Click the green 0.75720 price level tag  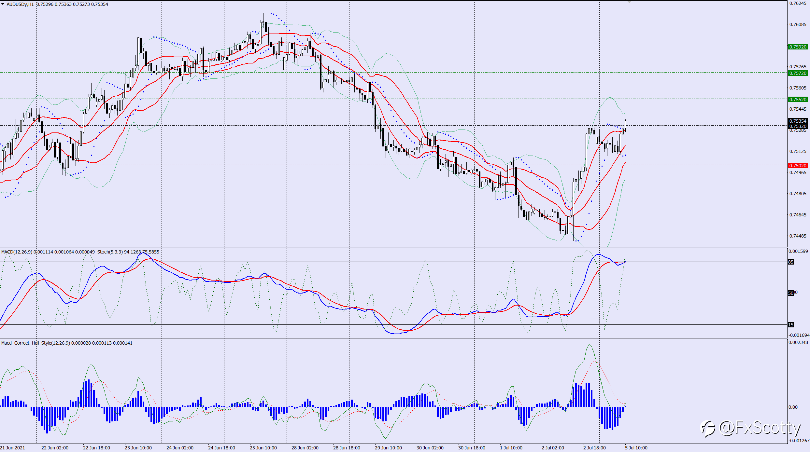(x=798, y=73)
